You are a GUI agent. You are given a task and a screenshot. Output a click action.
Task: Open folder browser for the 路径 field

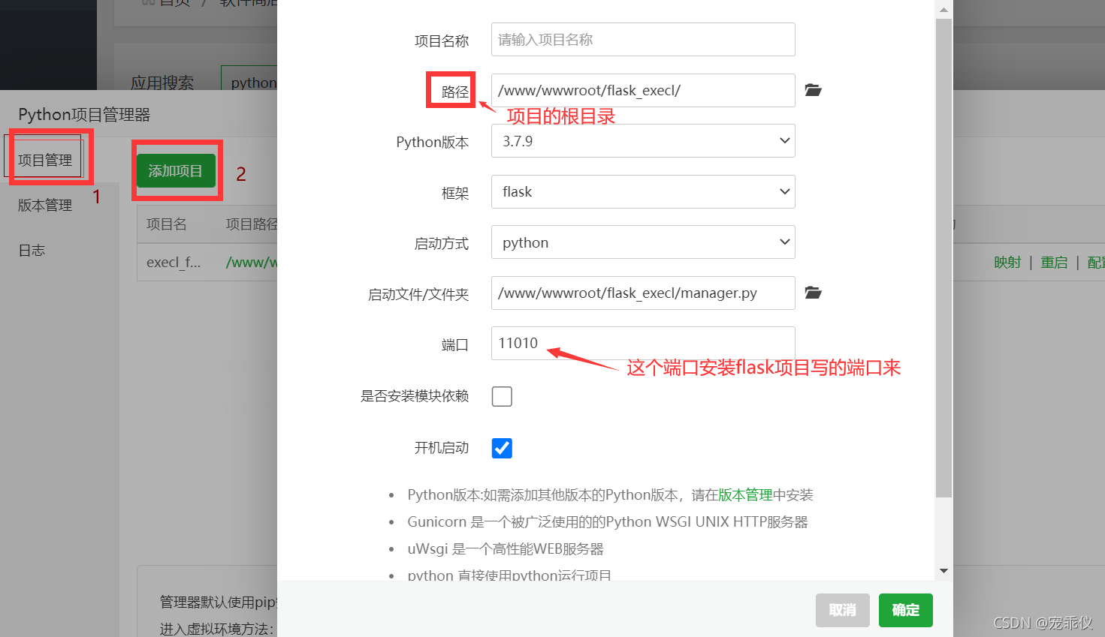pos(813,90)
